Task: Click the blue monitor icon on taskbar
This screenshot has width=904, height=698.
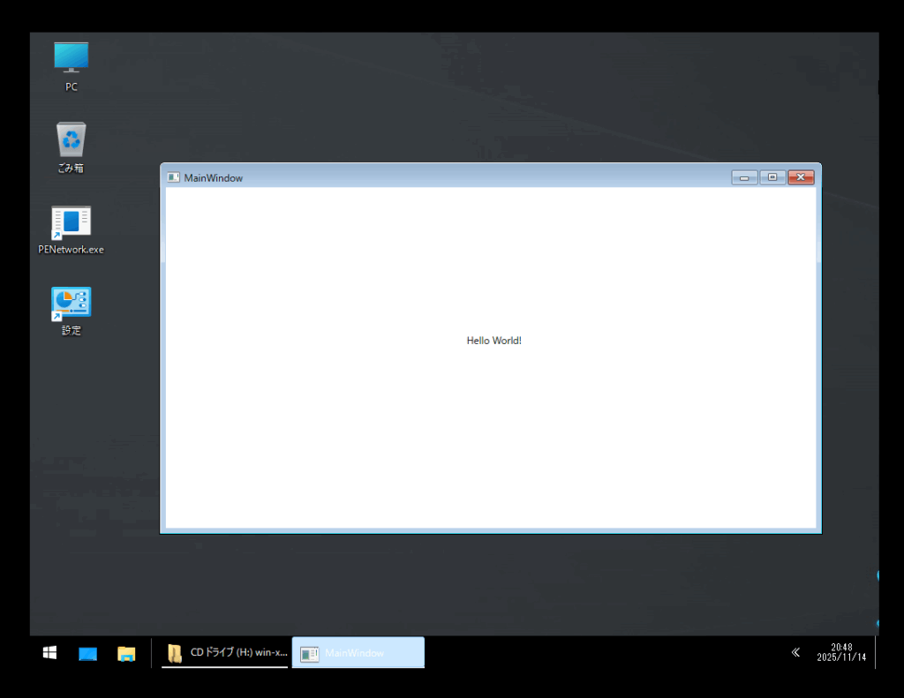Action: (x=87, y=653)
